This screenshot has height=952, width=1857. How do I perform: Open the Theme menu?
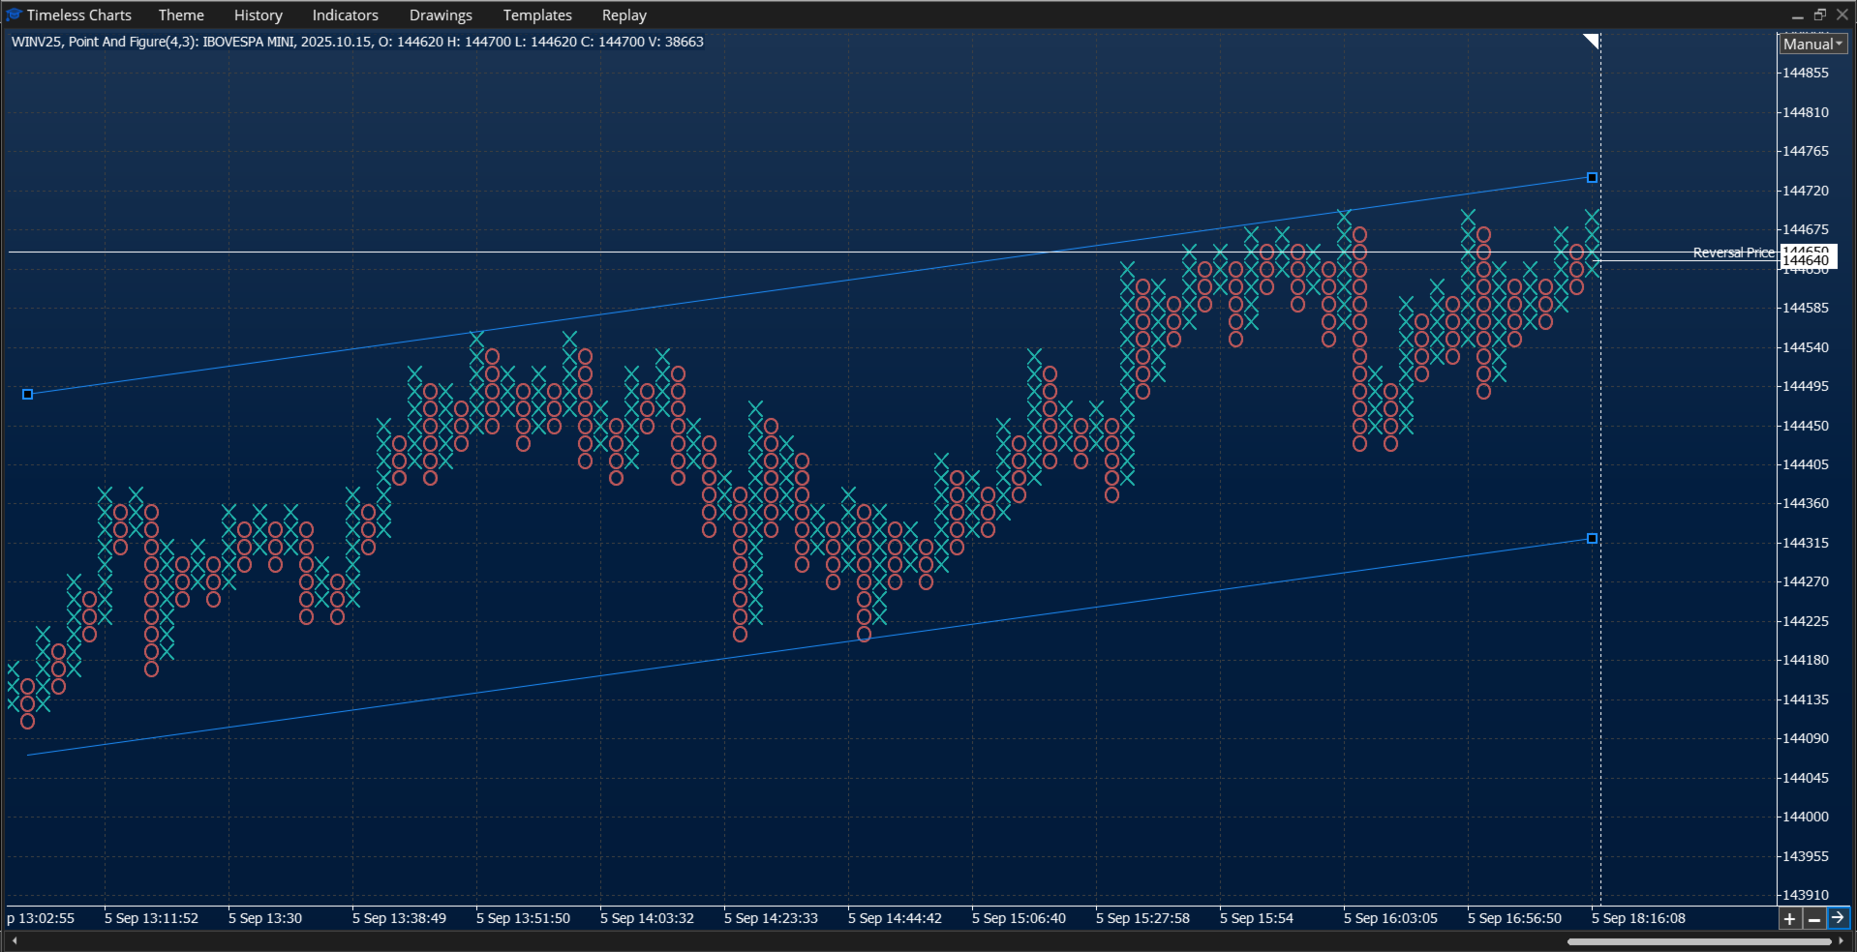pyautogui.click(x=181, y=15)
